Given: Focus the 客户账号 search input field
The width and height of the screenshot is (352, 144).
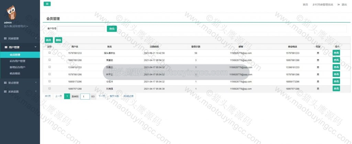Looking at the screenshot, I should point(81,29).
